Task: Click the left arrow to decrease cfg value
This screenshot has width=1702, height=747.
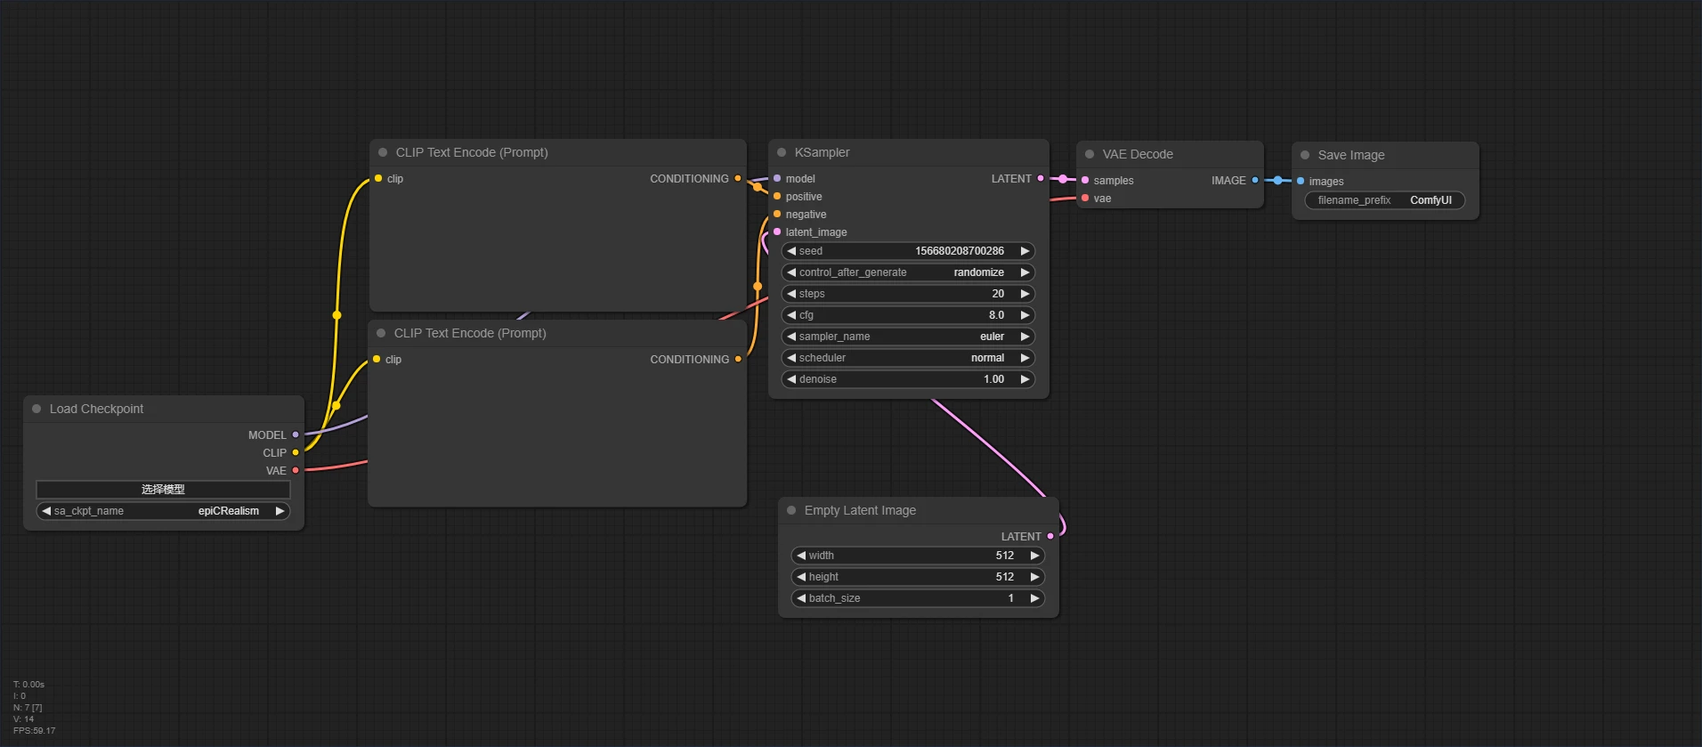Action: coord(791,315)
